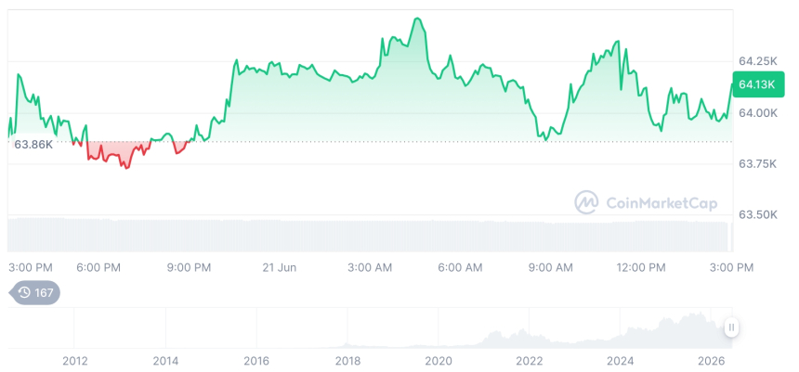
Task: Click the 64.25K price axis label
Action: (758, 61)
